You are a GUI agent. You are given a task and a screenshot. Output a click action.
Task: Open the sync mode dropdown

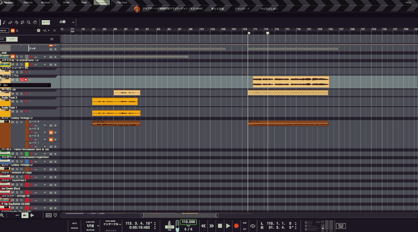pyautogui.click(x=111, y=224)
